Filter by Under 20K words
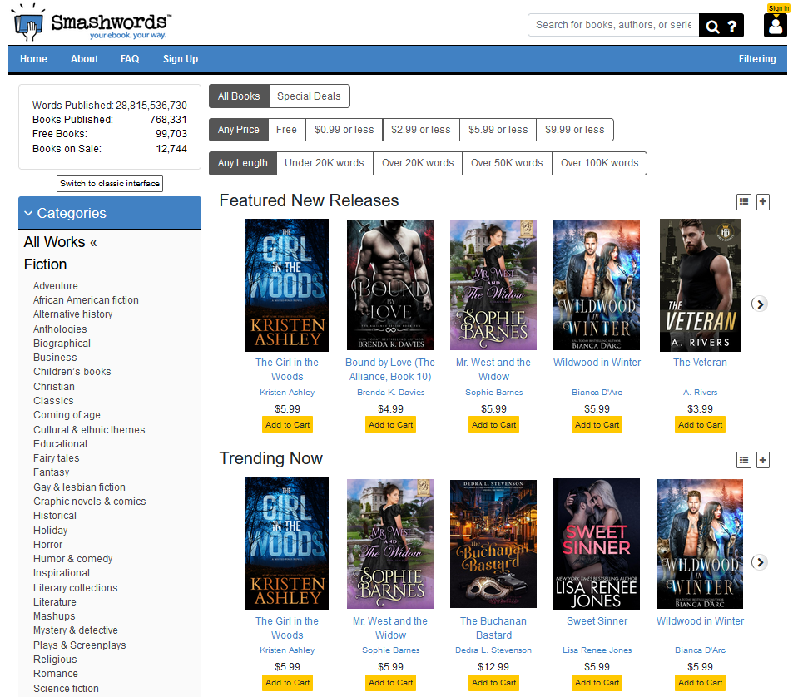This screenshot has width=798, height=697. click(x=324, y=163)
